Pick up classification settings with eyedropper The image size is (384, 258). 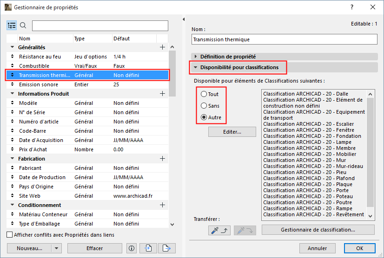pyautogui.click(x=219, y=230)
